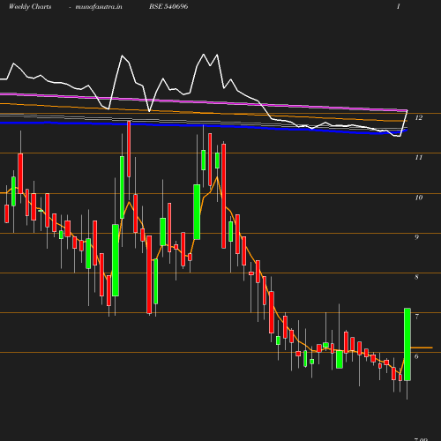
Task: Click the price axis label '10'
Action: [x=419, y=198]
